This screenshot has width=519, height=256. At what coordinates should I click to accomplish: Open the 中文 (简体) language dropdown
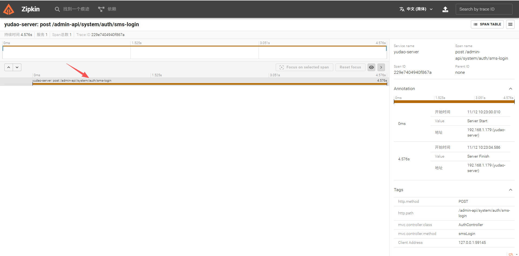pos(416,9)
